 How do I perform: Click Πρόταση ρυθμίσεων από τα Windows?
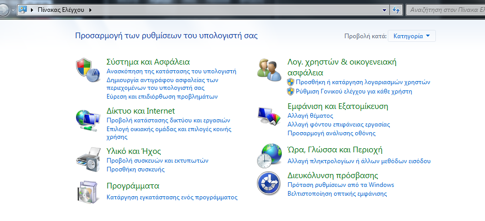pyautogui.click(x=341, y=185)
